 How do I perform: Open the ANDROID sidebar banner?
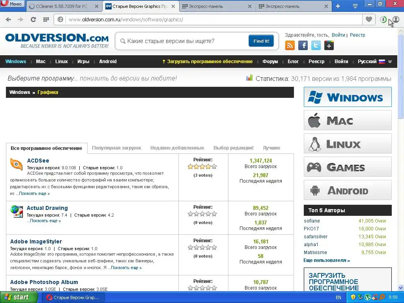click(x=348, y=190)
